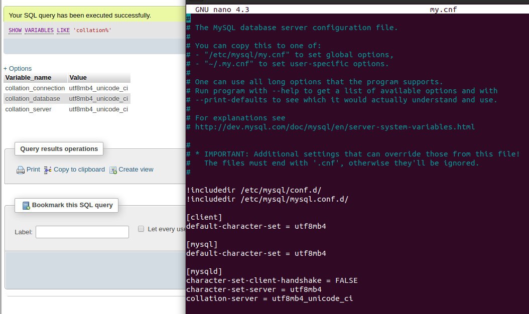
Task: Click the GNU nano 4.3 title text
Action: tap(222, 10)
